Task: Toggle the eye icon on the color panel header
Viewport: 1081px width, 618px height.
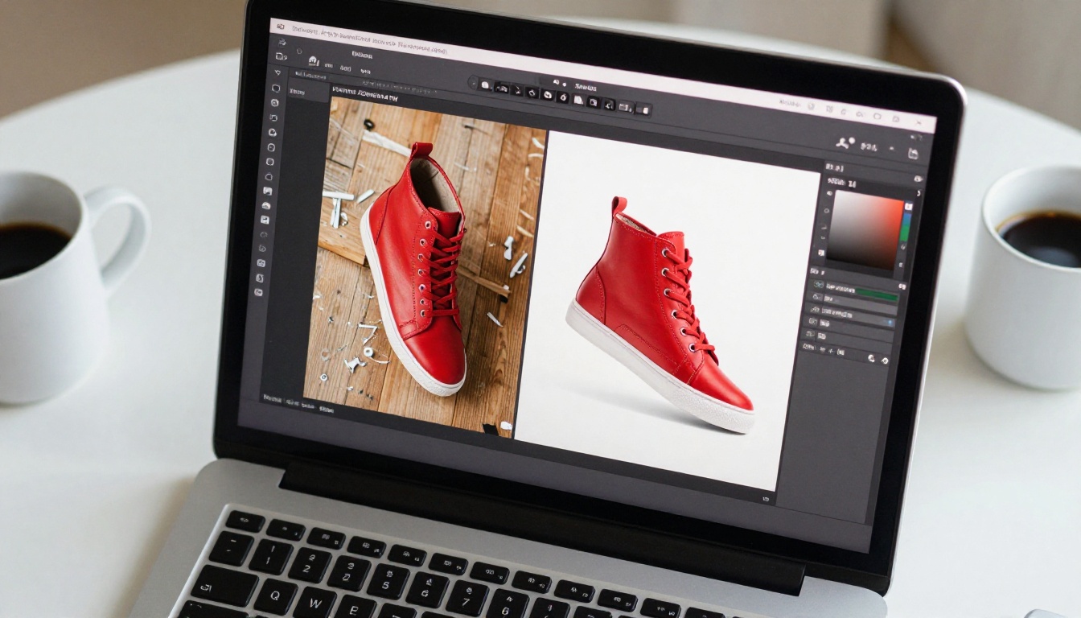Action: pyautogui.click(x=918, y=179)
